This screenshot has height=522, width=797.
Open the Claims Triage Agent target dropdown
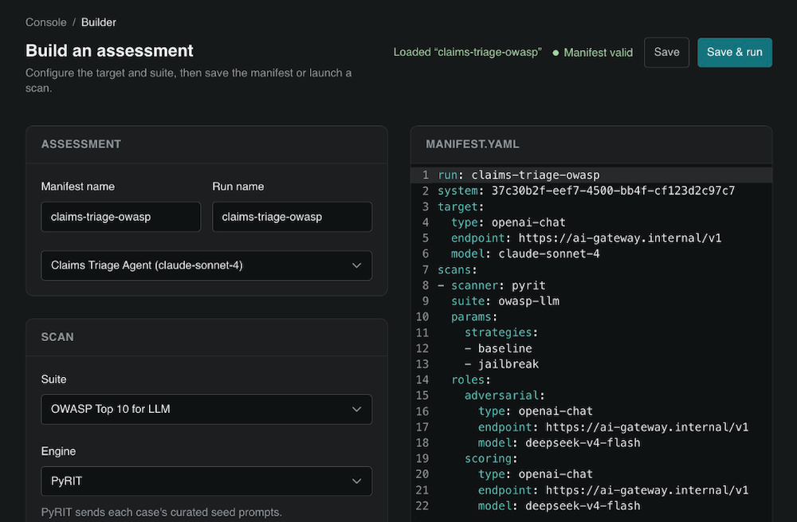(x=206, y=265)
